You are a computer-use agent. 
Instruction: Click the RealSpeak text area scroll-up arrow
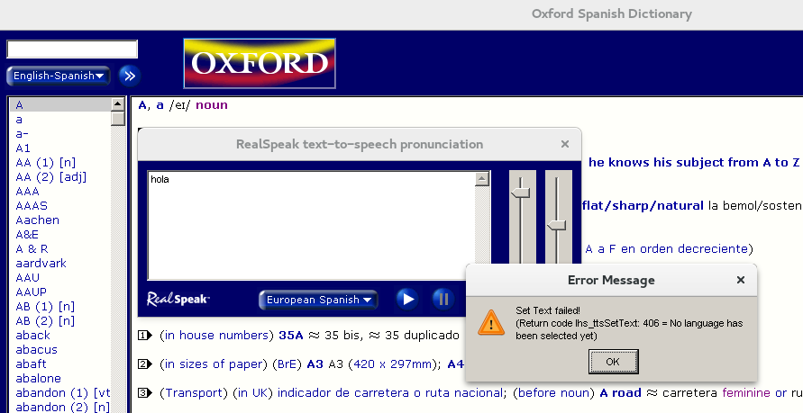click(482, 179)
